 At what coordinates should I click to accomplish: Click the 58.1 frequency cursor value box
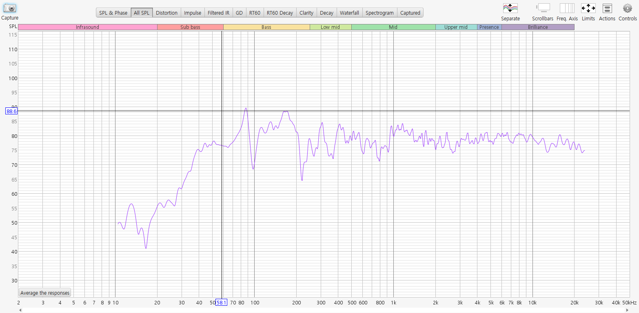point(221,303)
